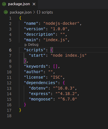Image resolution: width=108 pixels, height=129 pixels.
Task: Click the "^16.0.3" version value
Action: coord(64,88)
